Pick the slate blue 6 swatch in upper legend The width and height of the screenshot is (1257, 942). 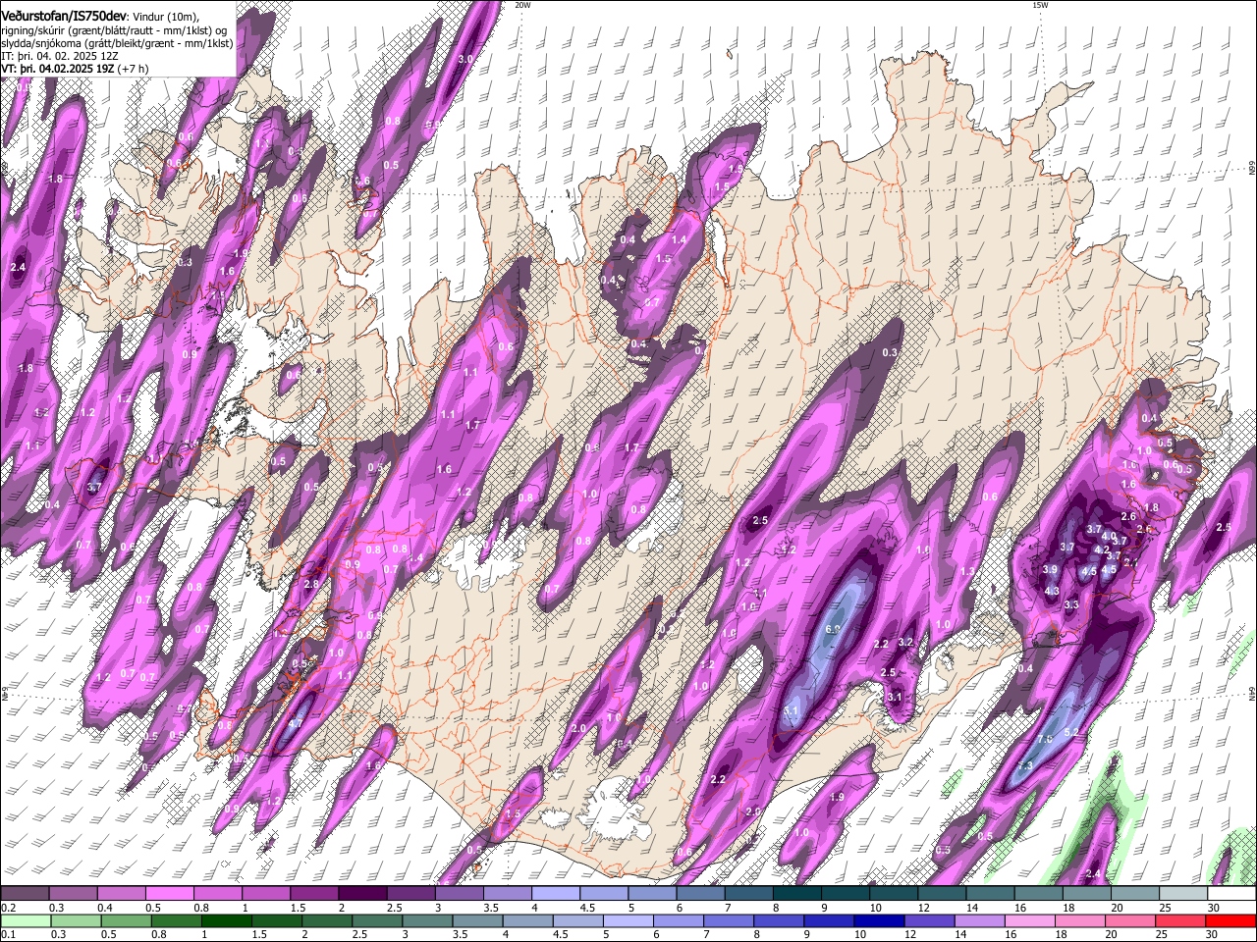click(x=700, y=894)
